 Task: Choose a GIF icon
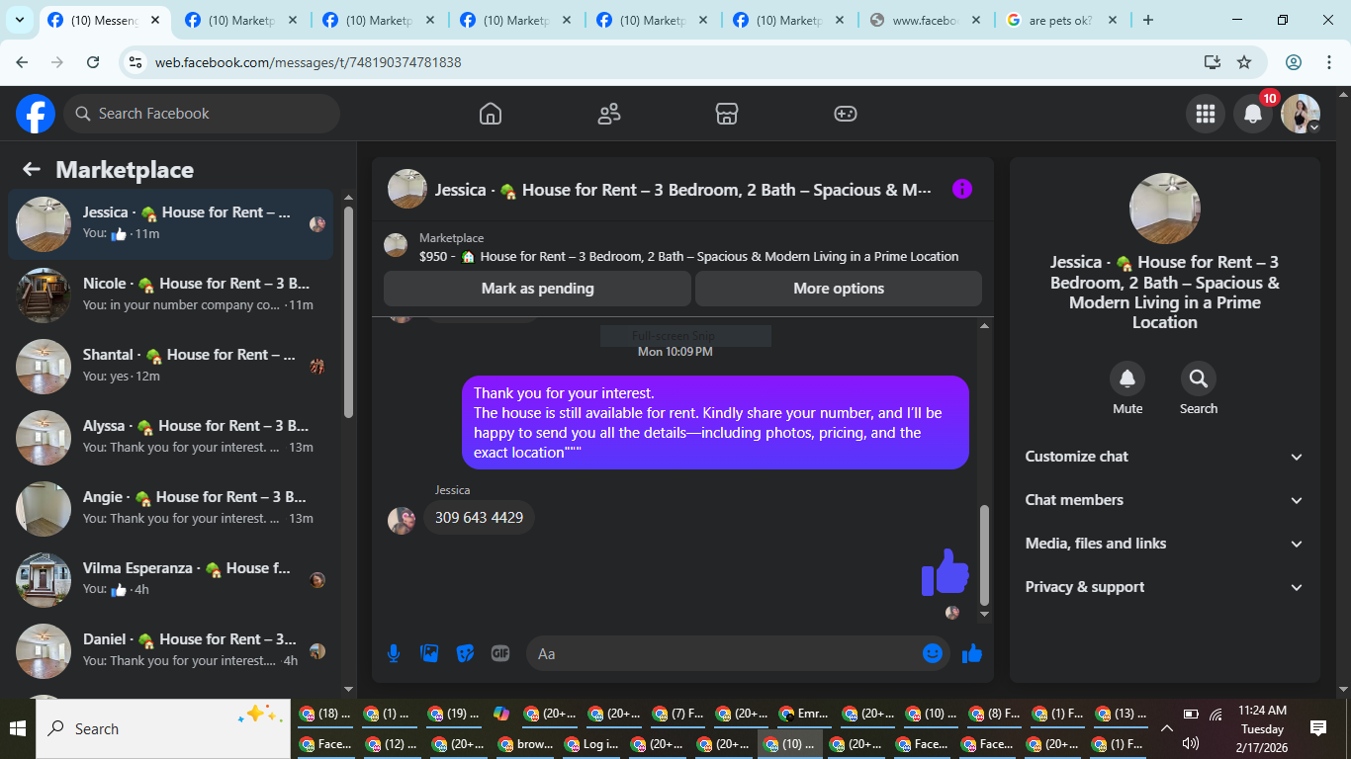[500, 653]
